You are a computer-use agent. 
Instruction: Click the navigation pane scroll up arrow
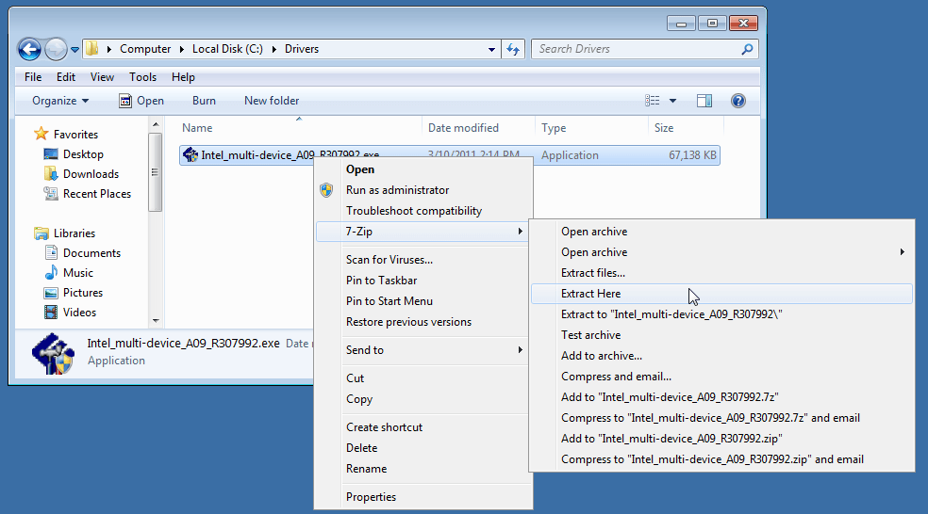pyautogui.click(x=155, y=124)
